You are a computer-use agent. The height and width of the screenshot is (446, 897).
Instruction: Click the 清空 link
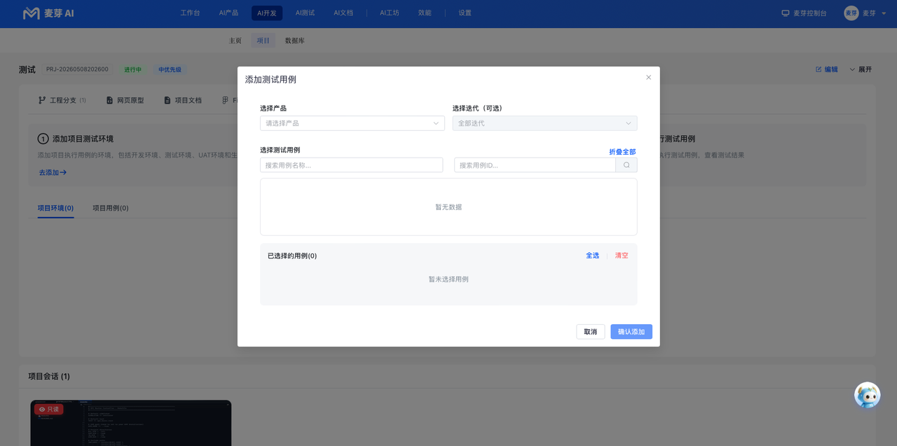coord(622,256)
